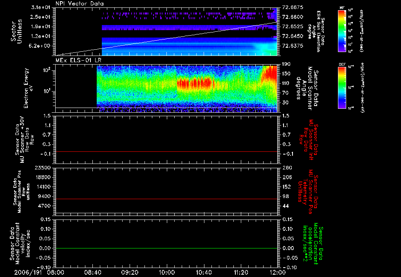Click the white diagonal sun elevation line
The height and width of the screenshot is (277, 401).
coord(166,39)
